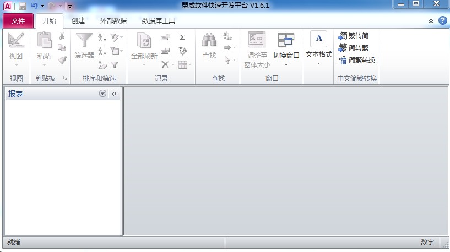Viewport: 450px width, 252px height.
Task: Click 简转繁 conversion button
Action: pyautogui.click(x=353, y=47)
